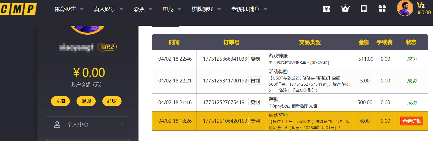
Task: Copy order number 1775125106420153
Action: click(255, 121)
